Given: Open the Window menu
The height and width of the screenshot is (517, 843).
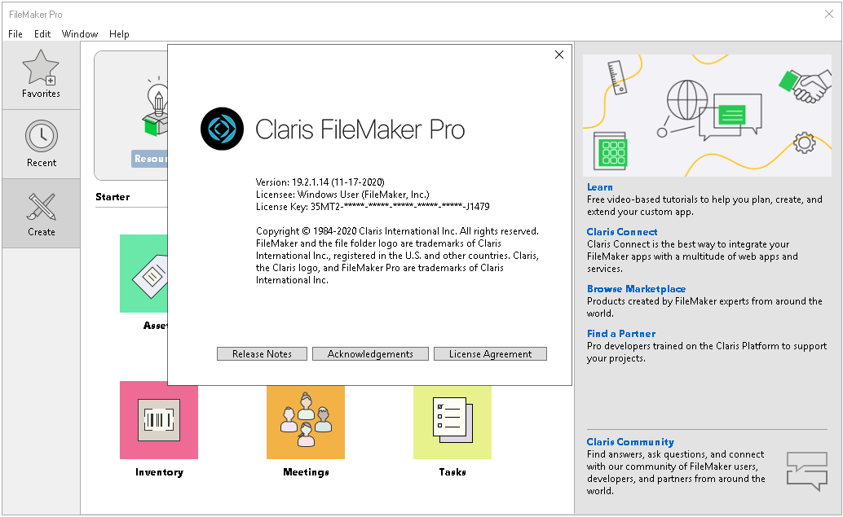Looking at the screenshot, I should (x=80, y=34).
